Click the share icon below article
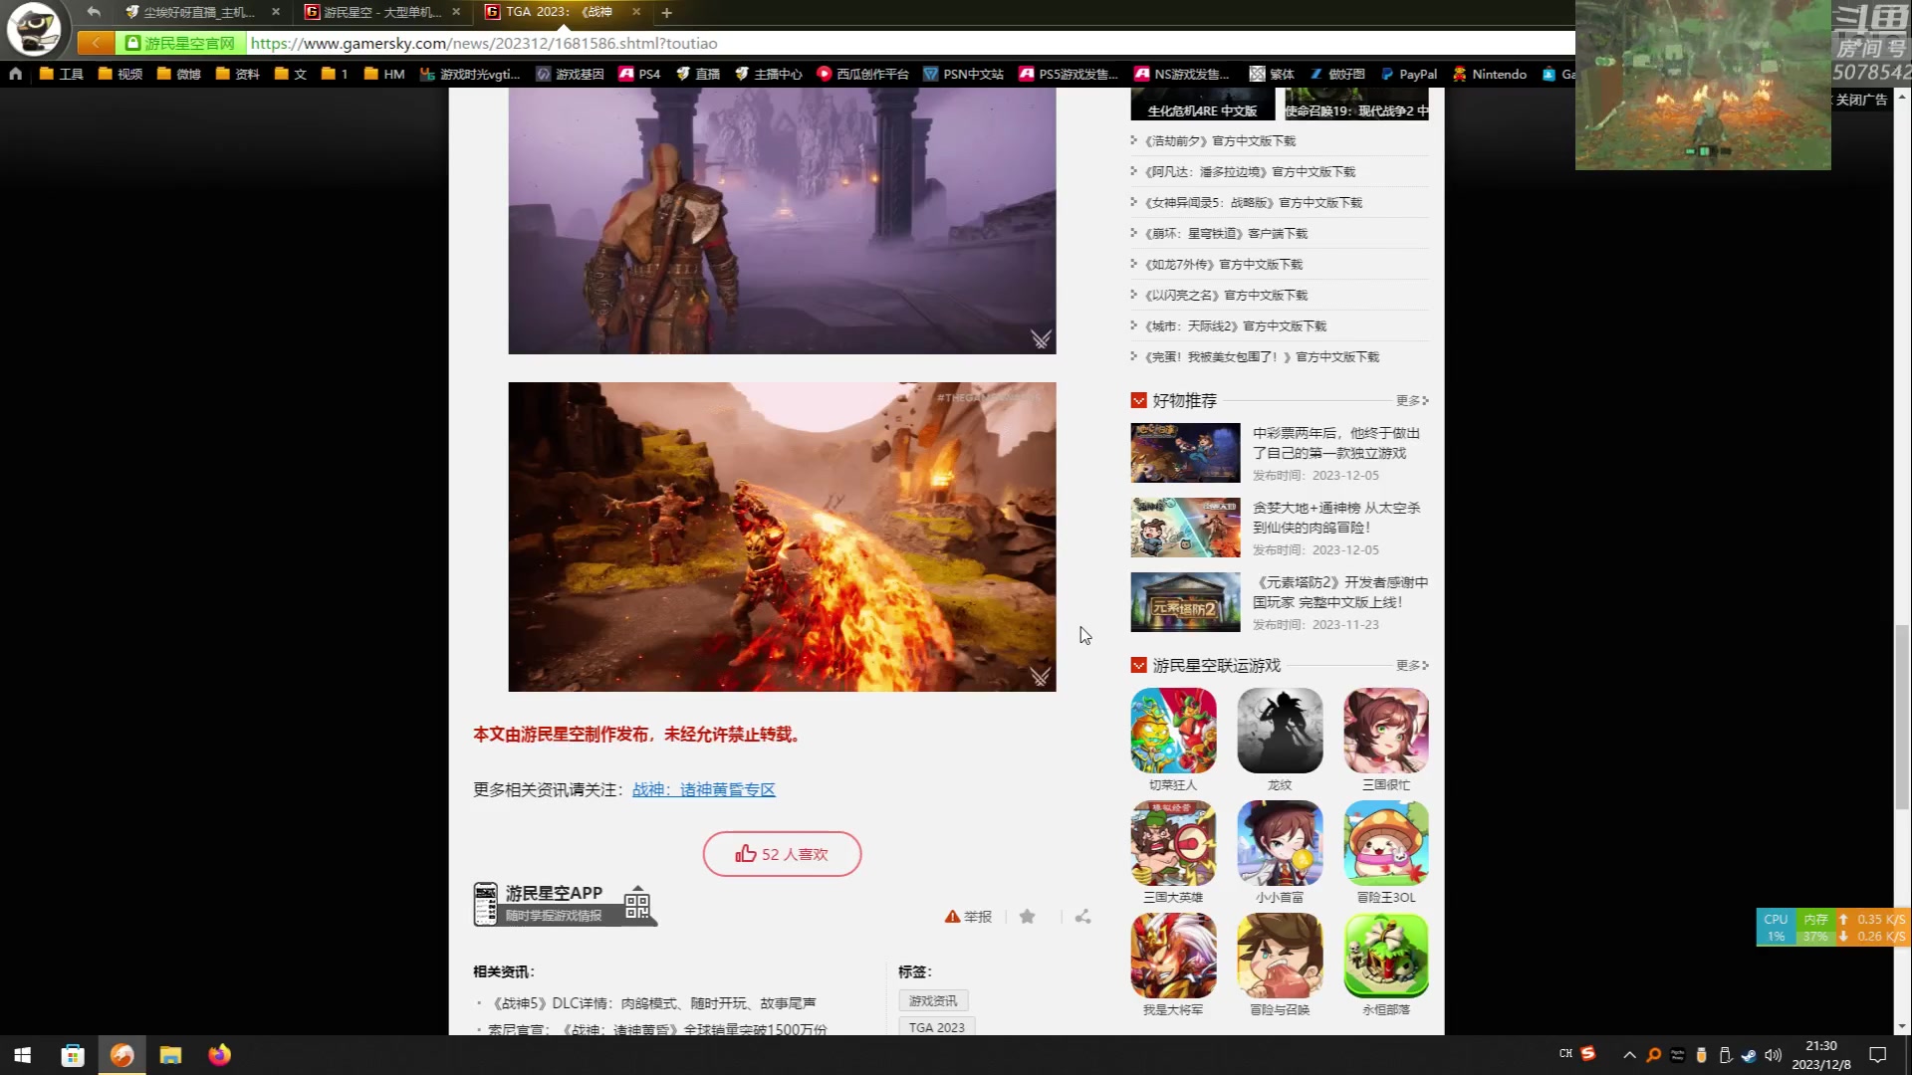Image resolution: width=1912 pixels, height=1075 pixels. [x=1082, y=917]
